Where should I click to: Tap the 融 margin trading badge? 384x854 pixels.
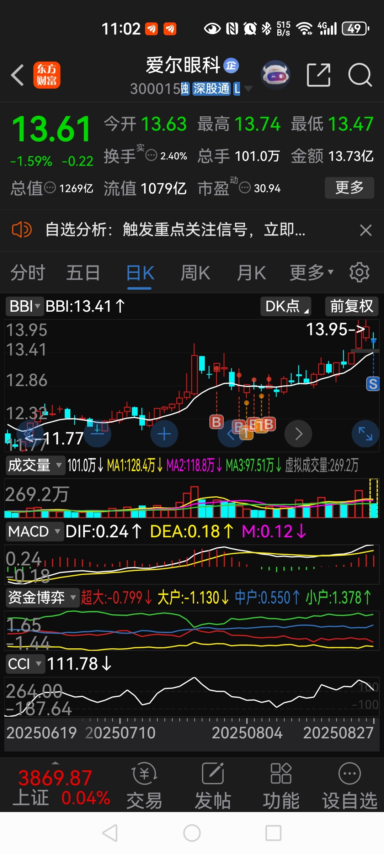point(185,89)
